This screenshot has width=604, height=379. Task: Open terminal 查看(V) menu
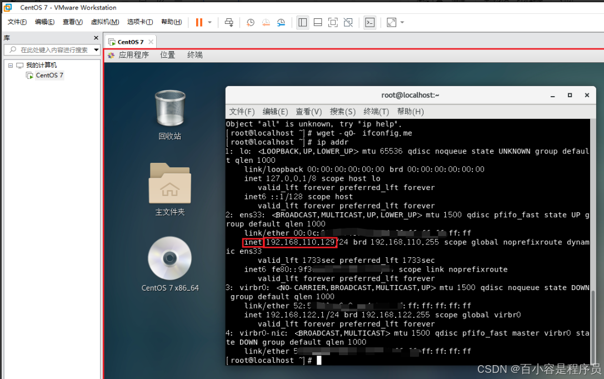pos(308,112)
